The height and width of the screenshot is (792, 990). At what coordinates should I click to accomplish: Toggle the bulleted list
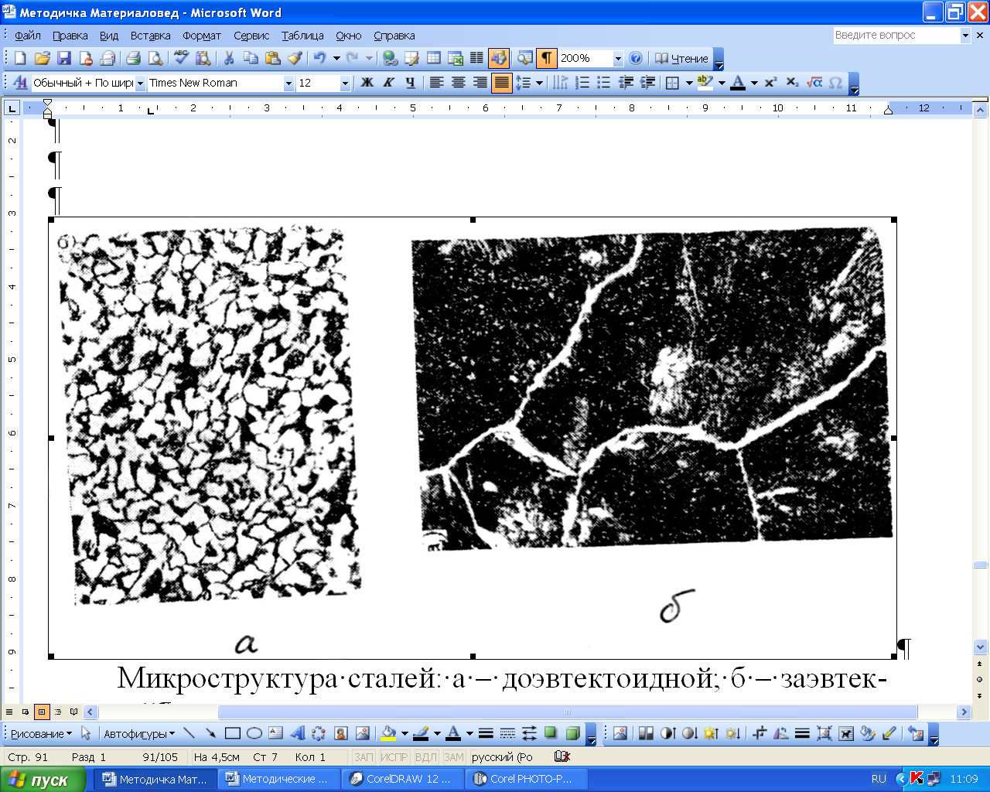click(x=604, y=83)
